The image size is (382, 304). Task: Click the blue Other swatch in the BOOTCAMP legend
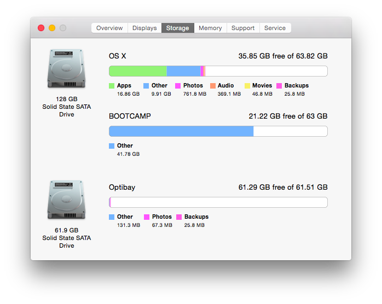point(112,146)
